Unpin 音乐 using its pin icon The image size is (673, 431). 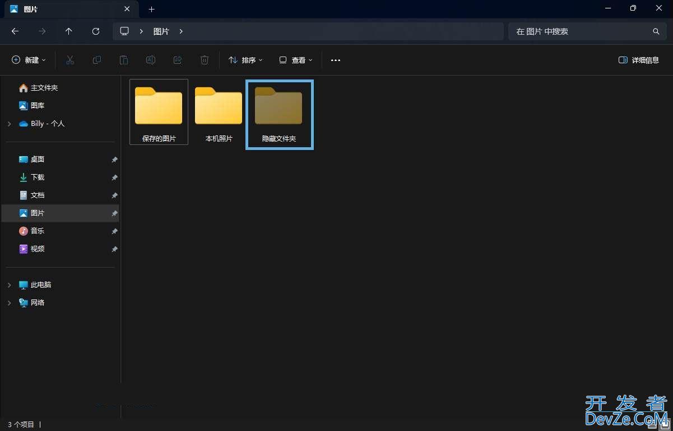pyautogui.click(x=114, y=231)
